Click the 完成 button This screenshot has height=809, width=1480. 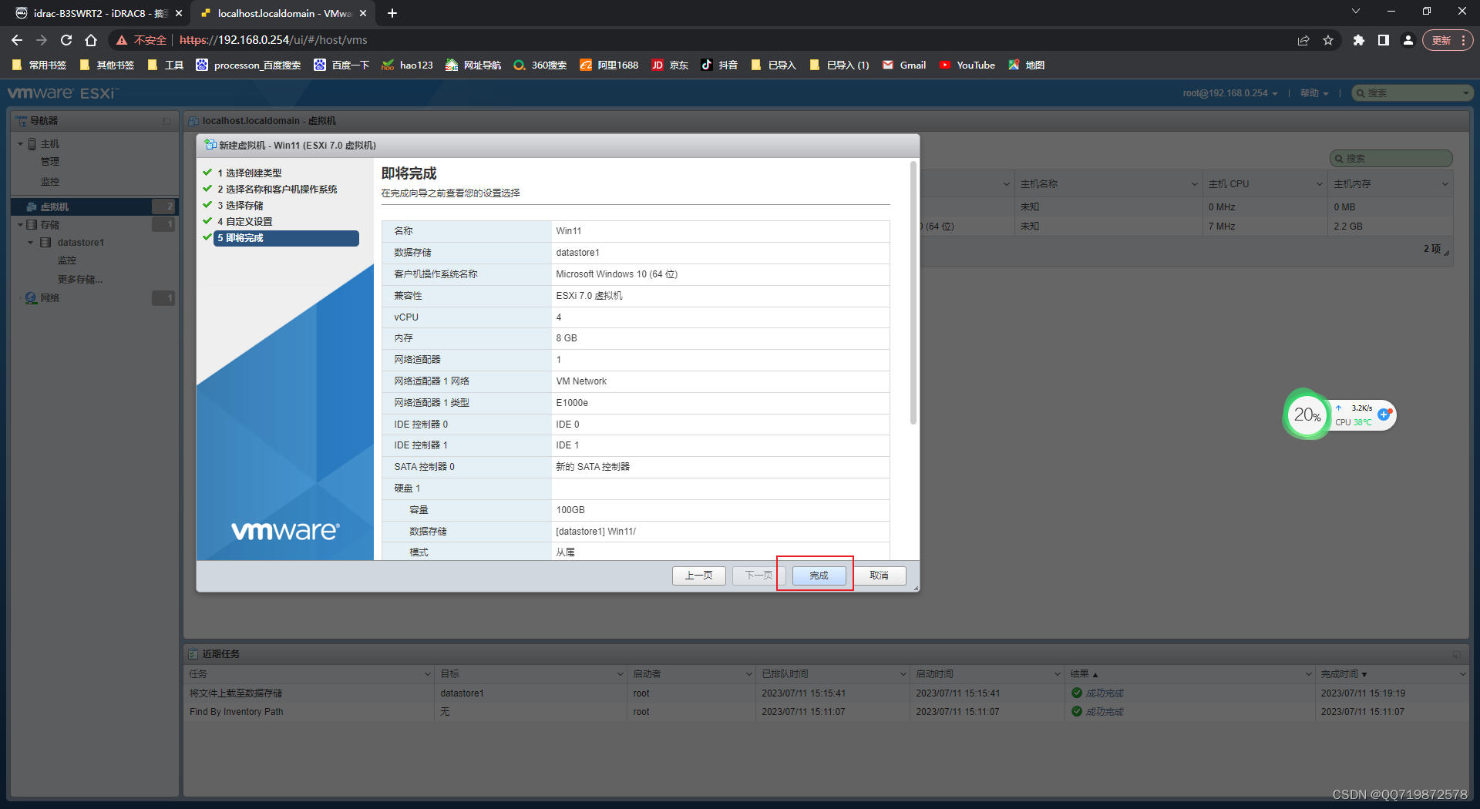point(819,576)
